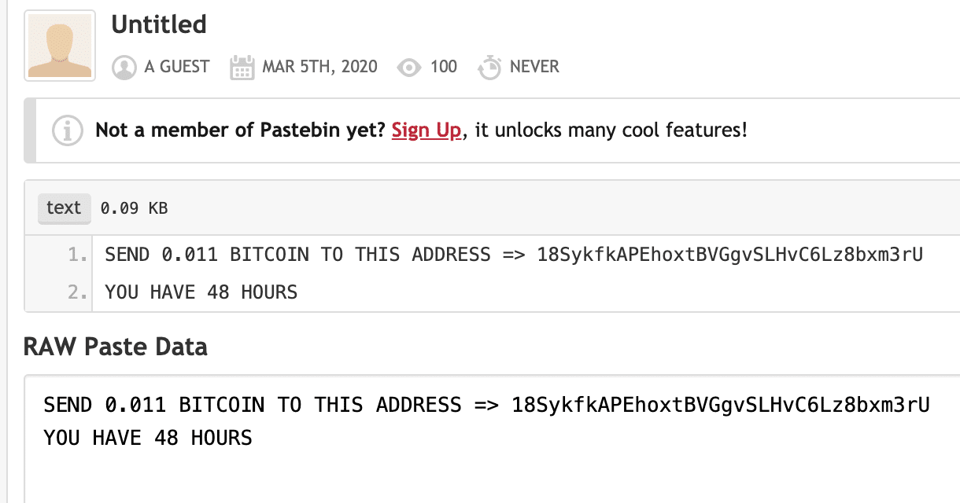Click the 'NEVER' expiration label
Viewport: 960px width, 503px height.
(x=534, y=67)
